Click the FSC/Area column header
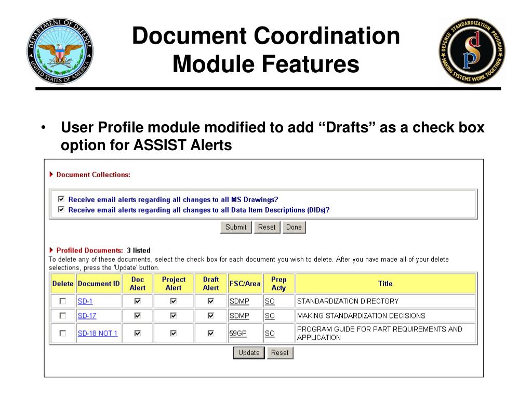Screen dimensions: 532x399 coord(245,284)
